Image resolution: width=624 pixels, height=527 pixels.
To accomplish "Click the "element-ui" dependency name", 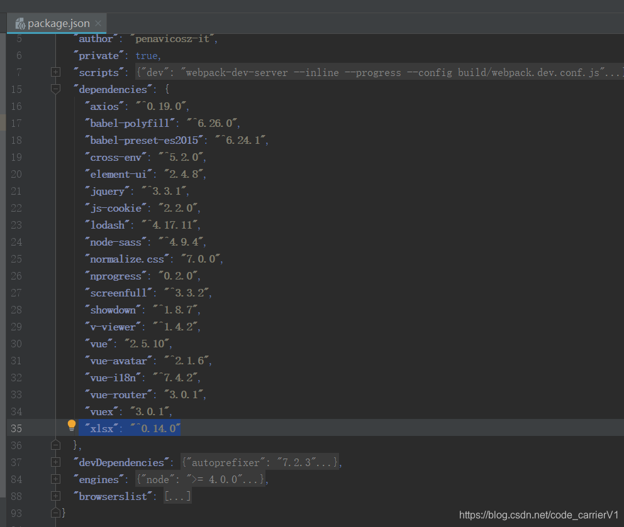I will click(x=119, y=174).
